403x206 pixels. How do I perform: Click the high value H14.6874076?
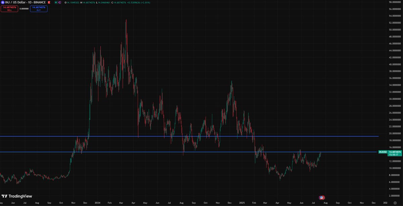(88, 2)
